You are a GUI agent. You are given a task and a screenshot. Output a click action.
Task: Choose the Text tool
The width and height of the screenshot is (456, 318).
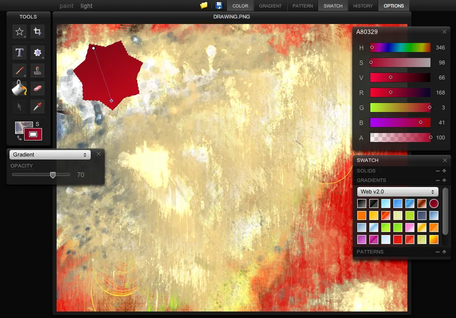(19, 52)
